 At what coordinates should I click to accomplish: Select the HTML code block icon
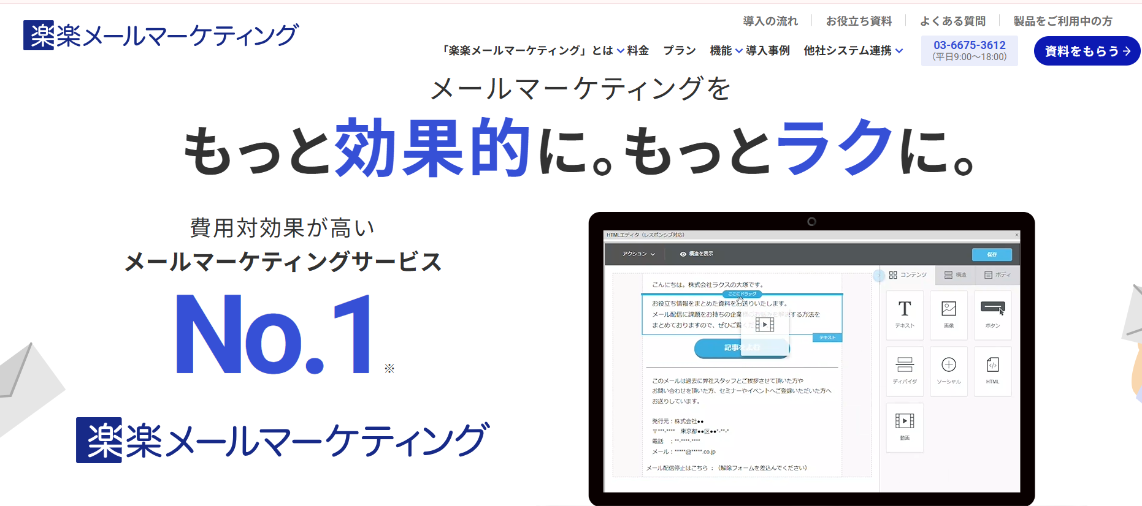click(992, 365)
